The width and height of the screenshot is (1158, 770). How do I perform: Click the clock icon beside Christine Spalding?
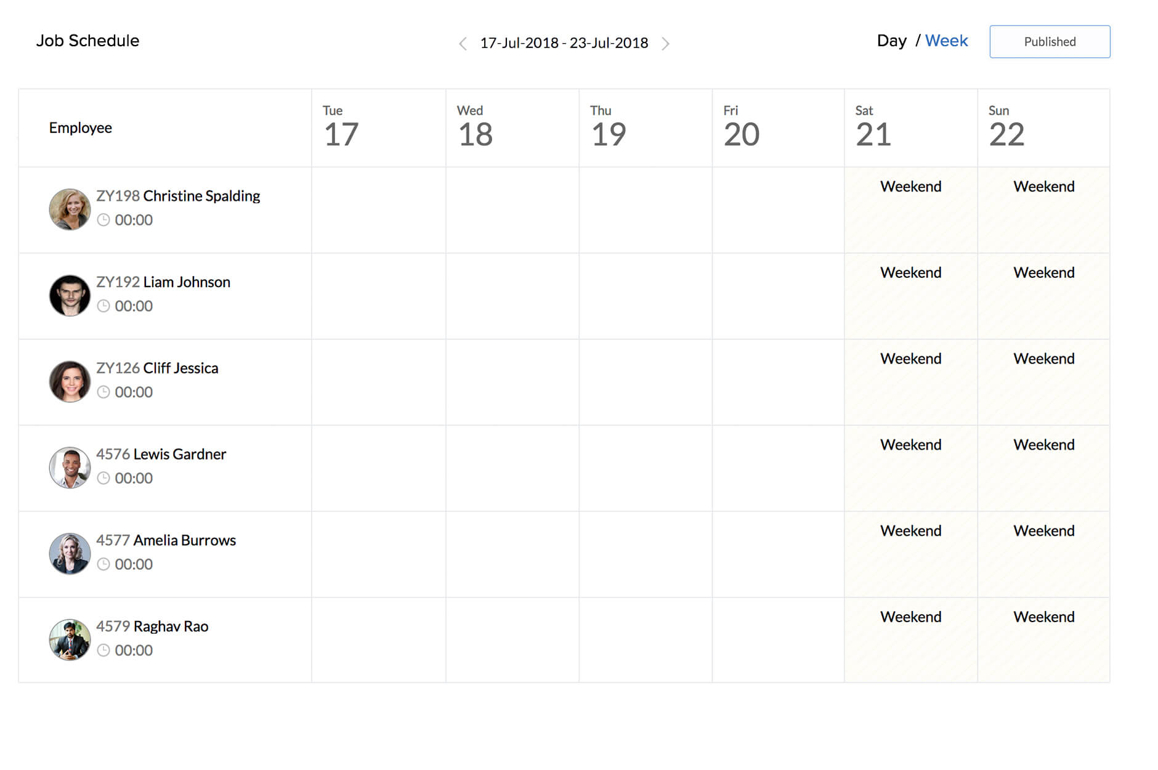click(x=105, y=220)
